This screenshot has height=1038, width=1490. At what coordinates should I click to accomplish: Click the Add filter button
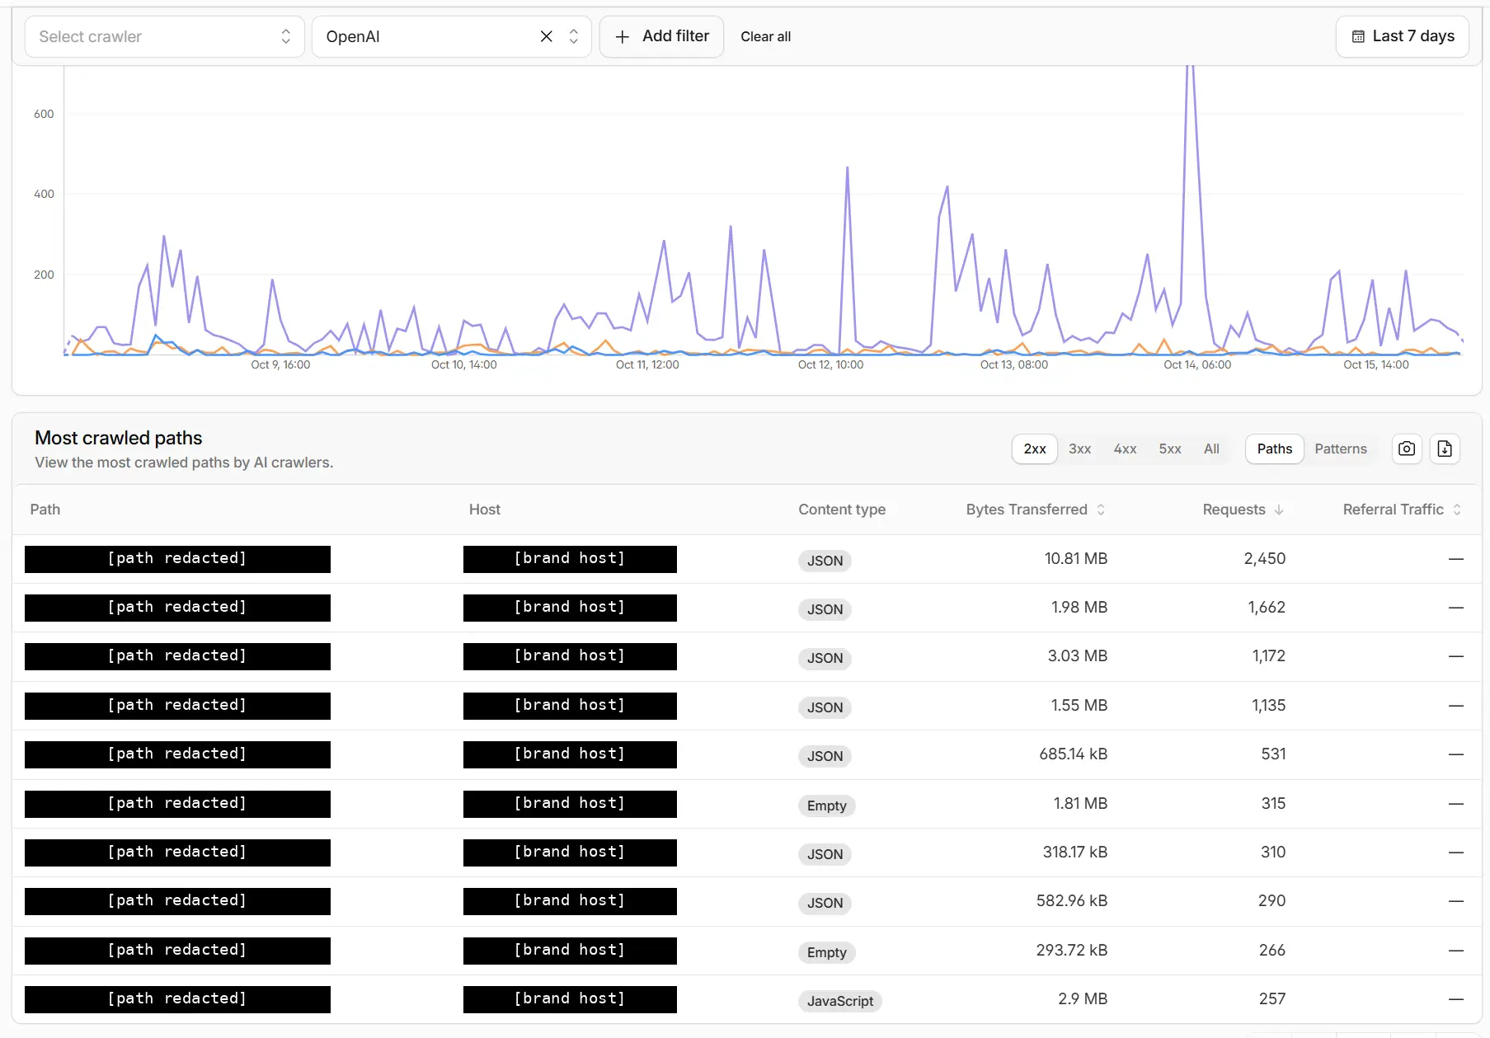tap(661, 36)
